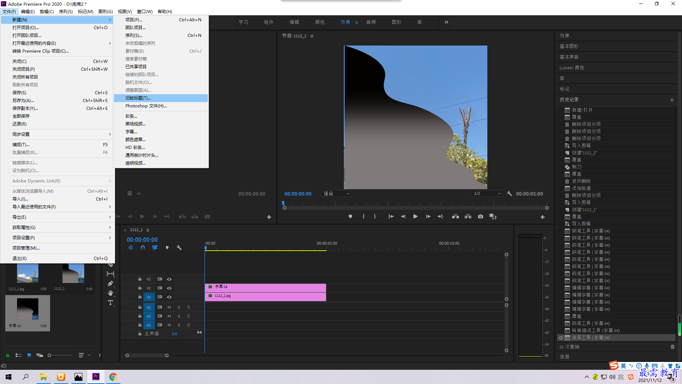Click the timeline timecode 00:00:00:00
682x384 pixels.
click(x=142, y=240)
